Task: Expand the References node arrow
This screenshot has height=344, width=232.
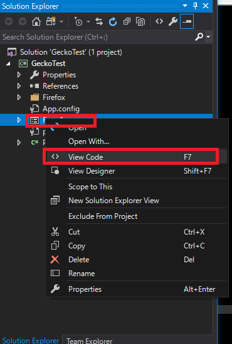Action: tap(19, 86)
